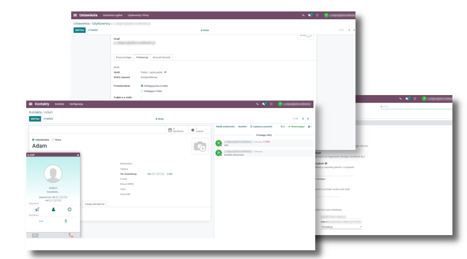Open user avatar menu in rightmost settings window

(x=424, y=99)
